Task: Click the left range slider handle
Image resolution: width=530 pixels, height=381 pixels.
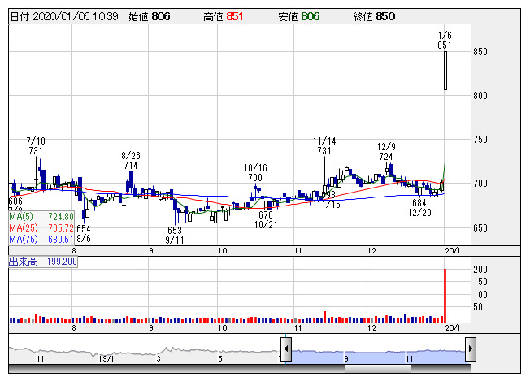Action: coord(285,349)
